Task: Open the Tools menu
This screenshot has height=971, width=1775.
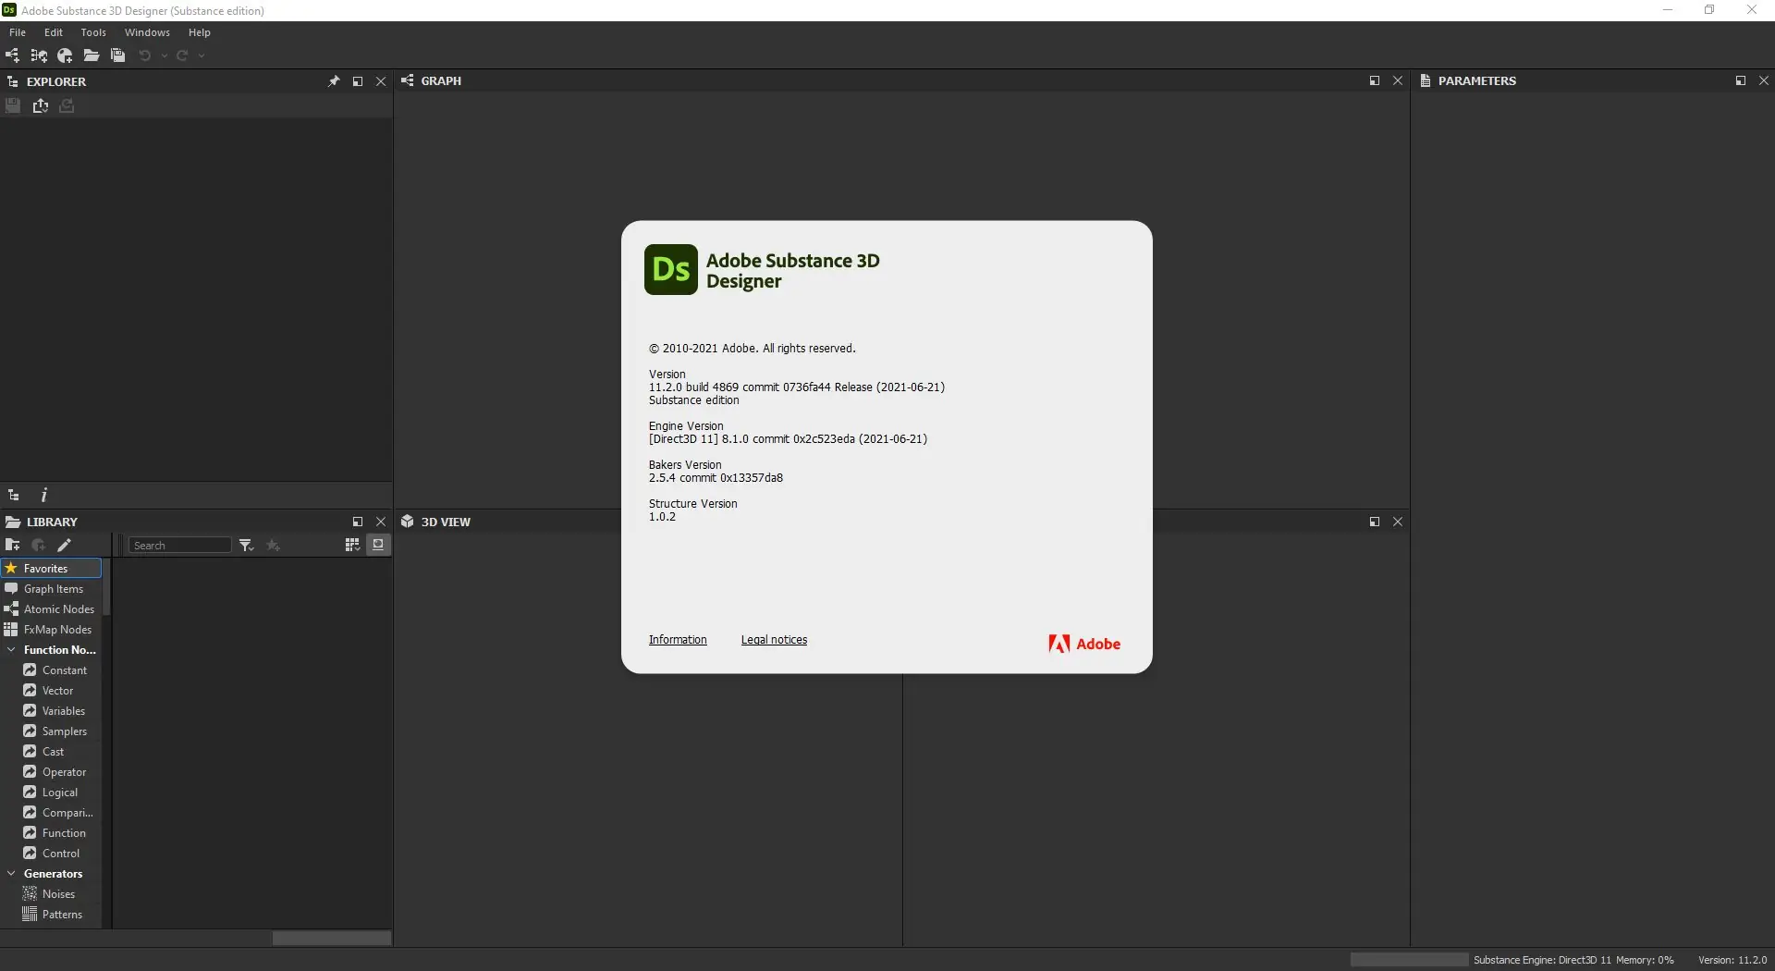Action: point(93,32)
